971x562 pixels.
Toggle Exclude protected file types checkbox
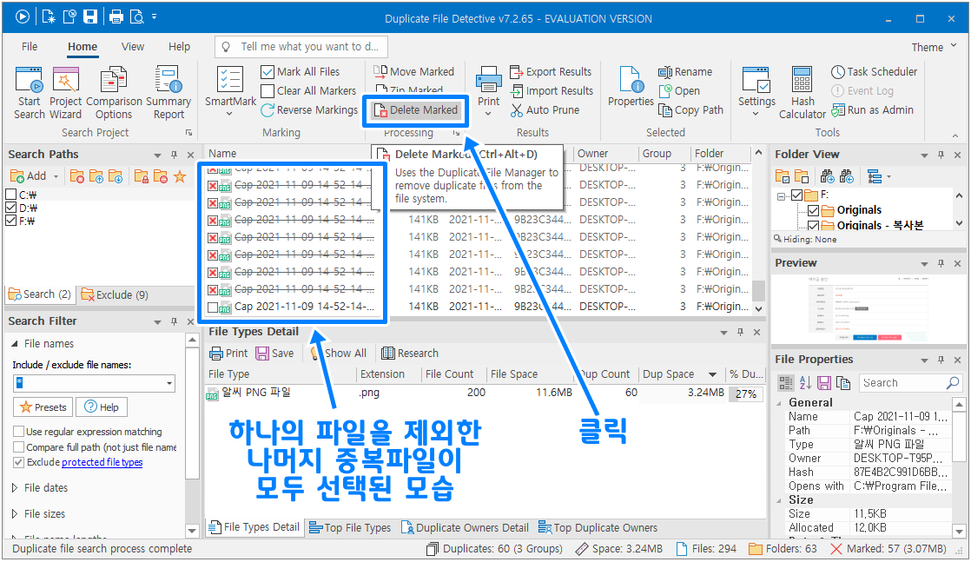click(x=18, y=462)
